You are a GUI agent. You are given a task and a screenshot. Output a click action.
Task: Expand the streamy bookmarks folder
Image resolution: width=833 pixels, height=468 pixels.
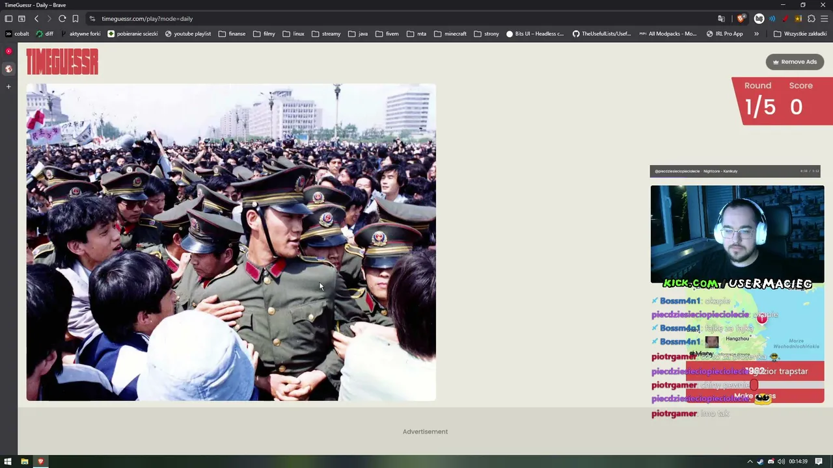coord(326,34)
